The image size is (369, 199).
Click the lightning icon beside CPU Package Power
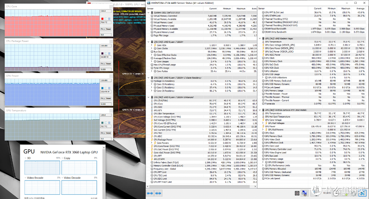(x=152, y=140)
